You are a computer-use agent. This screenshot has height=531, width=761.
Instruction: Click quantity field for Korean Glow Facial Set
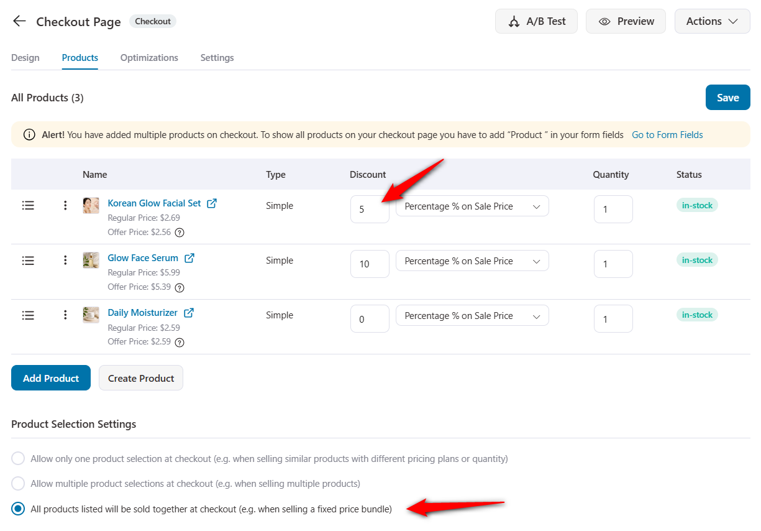[613, 210]
